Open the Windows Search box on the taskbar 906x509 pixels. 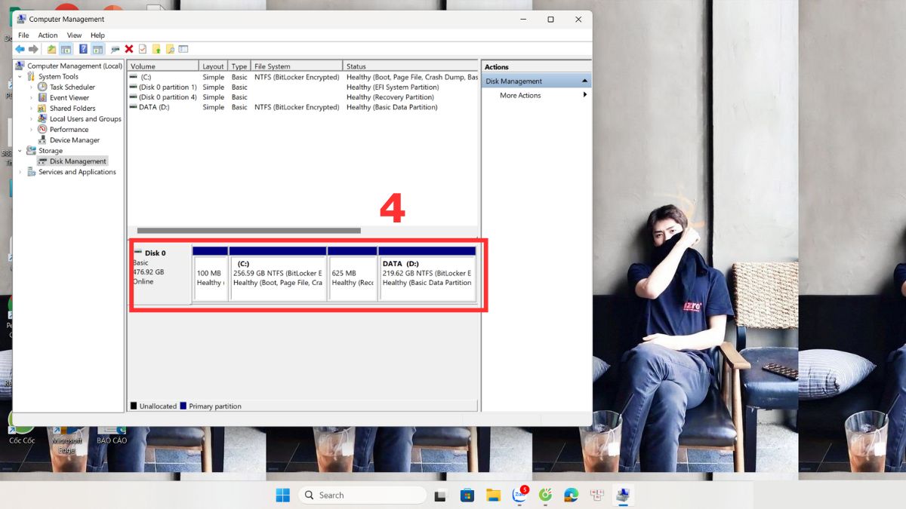pos(362,495)
